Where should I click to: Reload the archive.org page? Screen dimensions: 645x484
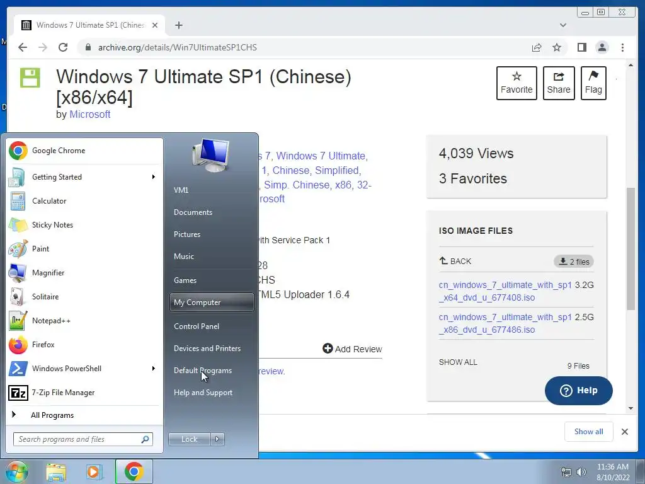point(63,47)
